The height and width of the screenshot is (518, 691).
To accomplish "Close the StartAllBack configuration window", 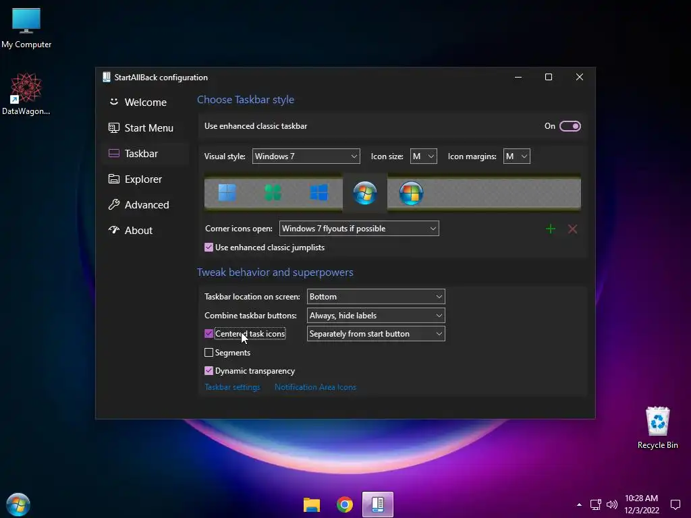I will (580, 77).
